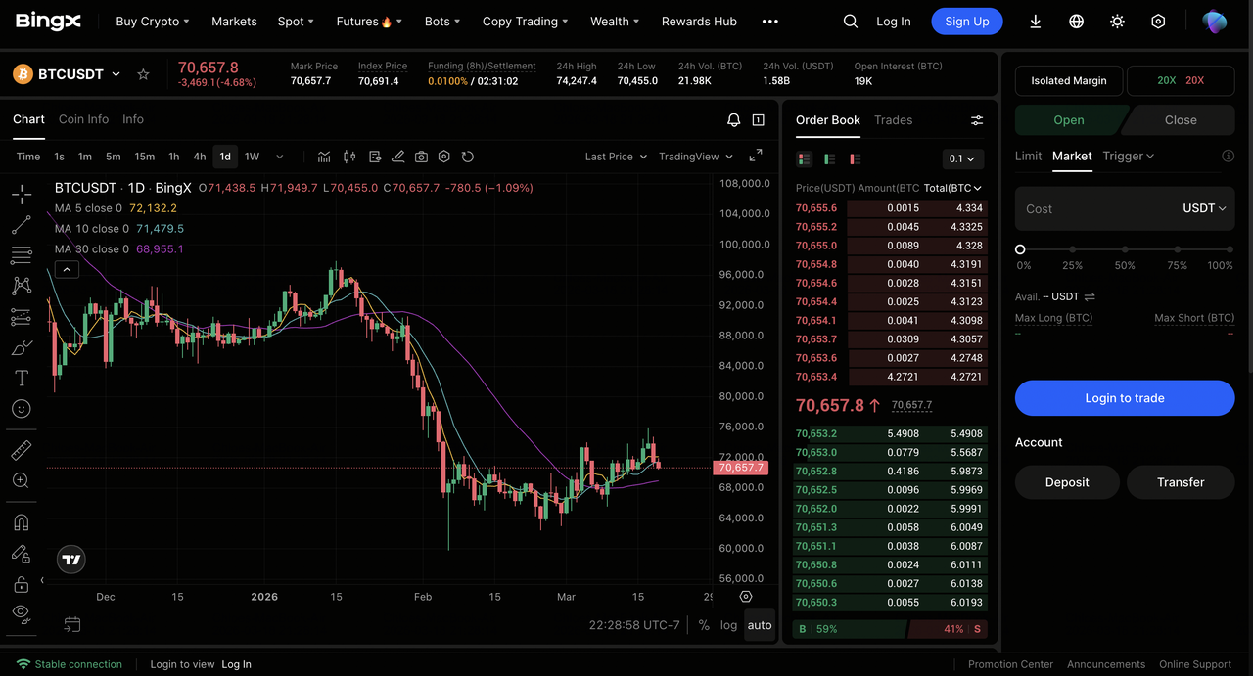
Task: Open the USDT cost currency dropdown
Action: click(1204, 208)
